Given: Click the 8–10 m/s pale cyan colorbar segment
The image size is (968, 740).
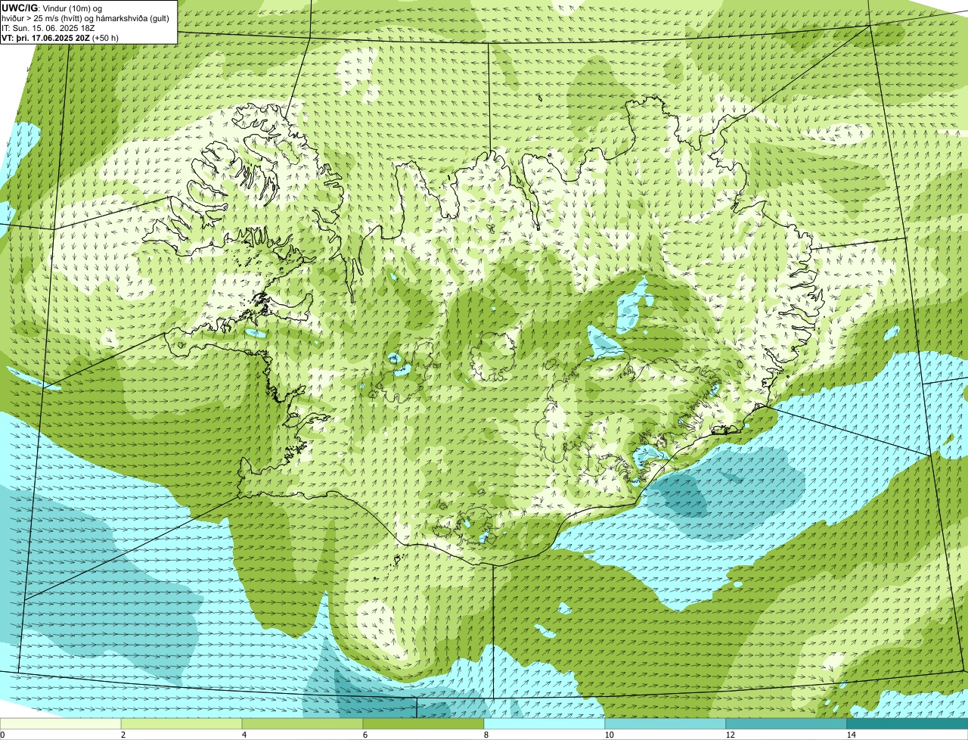Looking at the screenshot, I should click(x=544, y=724).
